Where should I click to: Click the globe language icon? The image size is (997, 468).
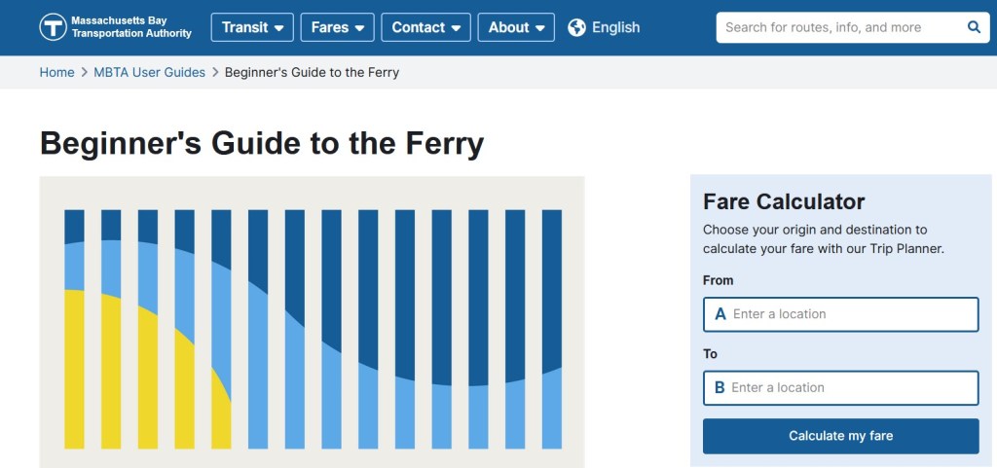(x=576, y=27)
